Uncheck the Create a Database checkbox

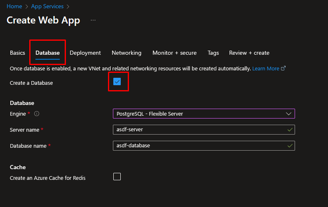(x=117, y=82)
